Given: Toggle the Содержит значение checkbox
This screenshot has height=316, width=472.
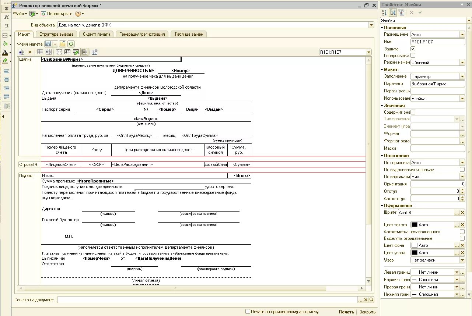Looking at the screenshot, I should click(413, 112).
